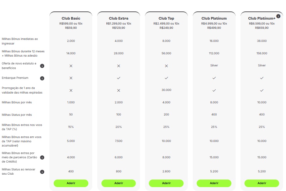Hit the Aderir button for Club Platinum+

[262, 183]
